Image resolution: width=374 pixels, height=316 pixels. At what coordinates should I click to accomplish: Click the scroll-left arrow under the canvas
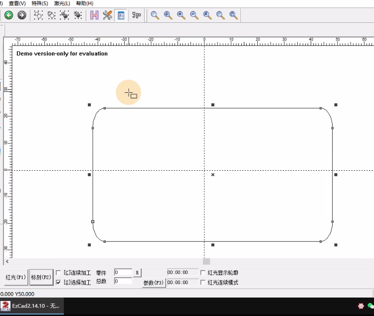point(7,261)
